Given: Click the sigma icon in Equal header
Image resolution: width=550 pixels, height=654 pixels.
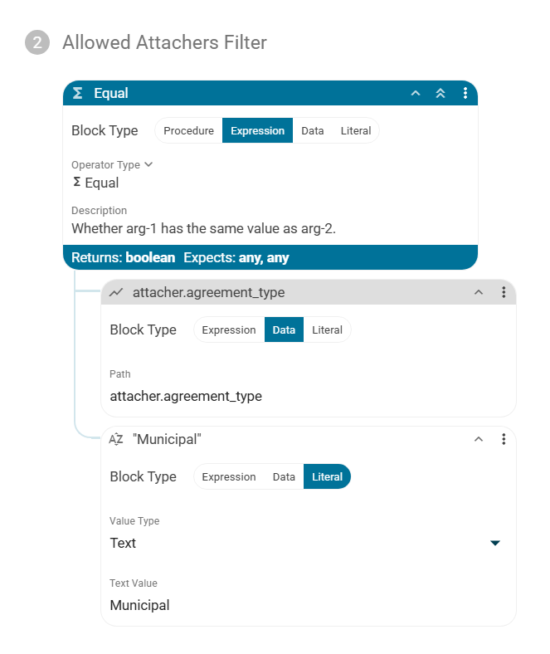Looking at the screenshot, I should click(x=77, y=93).
